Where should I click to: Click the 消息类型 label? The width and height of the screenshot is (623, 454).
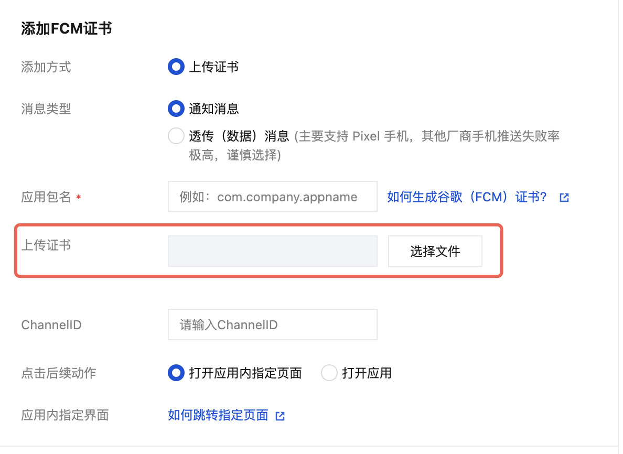(46, 109)
